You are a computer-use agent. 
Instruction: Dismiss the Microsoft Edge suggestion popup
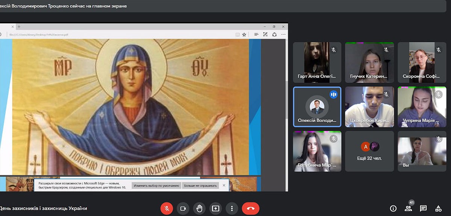[224, 185]
